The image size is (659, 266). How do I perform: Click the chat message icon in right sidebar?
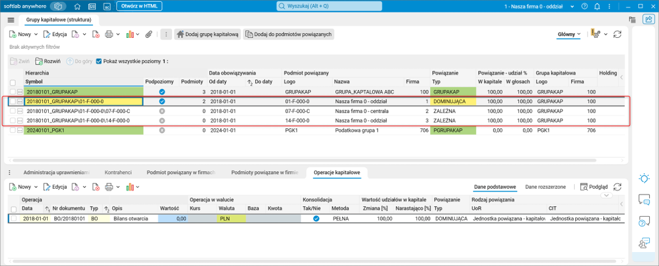[644, 200]
